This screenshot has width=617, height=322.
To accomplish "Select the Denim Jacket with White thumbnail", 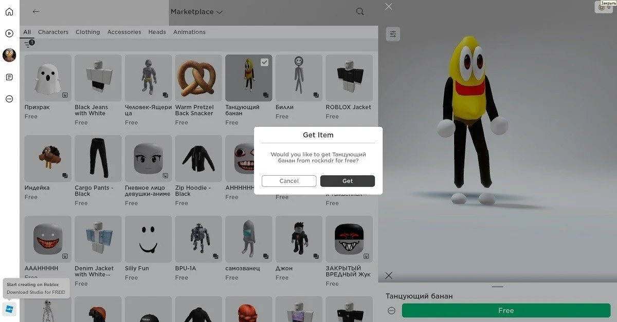I will pyautogui.click(x=98, y=239).
